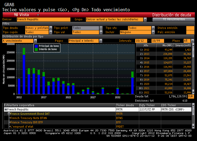This screenshot has width=197, height=141.
Task: Expand the France Government Bond OAT node
Action: [x=9, y=114]
